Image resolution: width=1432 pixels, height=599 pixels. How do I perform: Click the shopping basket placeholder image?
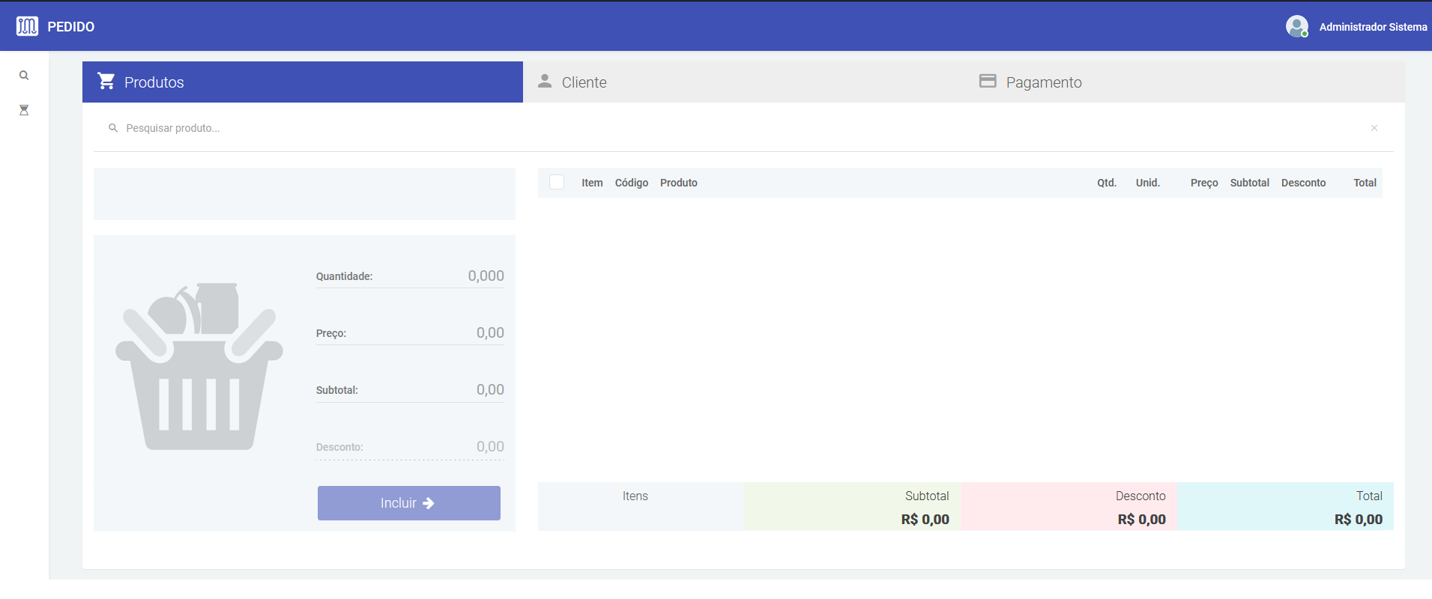(x=199, y=367)
